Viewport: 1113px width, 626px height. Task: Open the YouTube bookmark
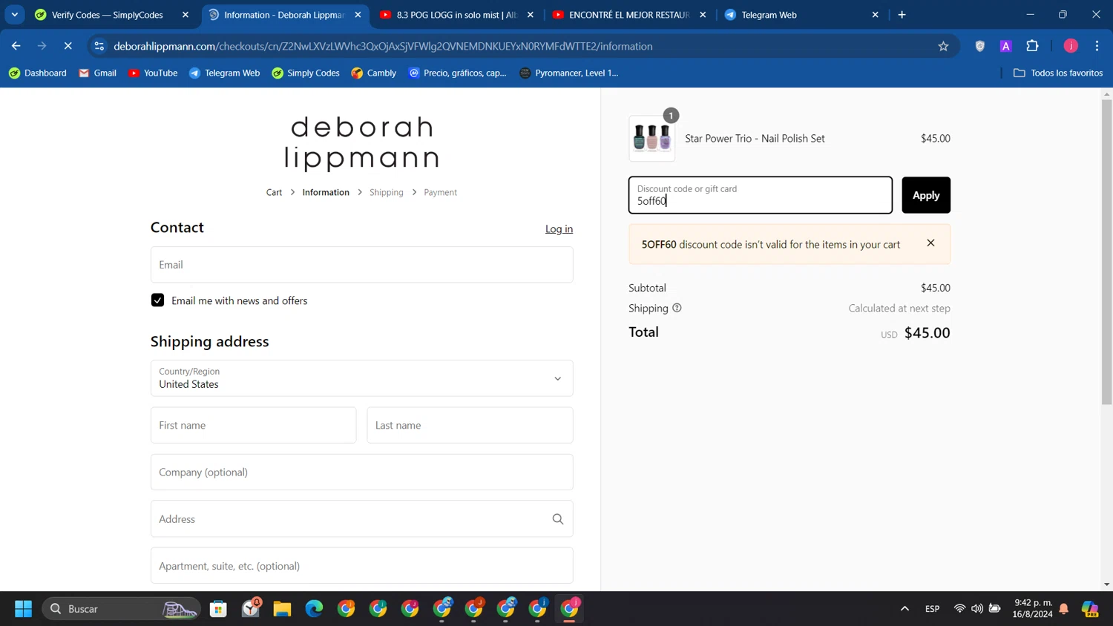click(153, 73)
